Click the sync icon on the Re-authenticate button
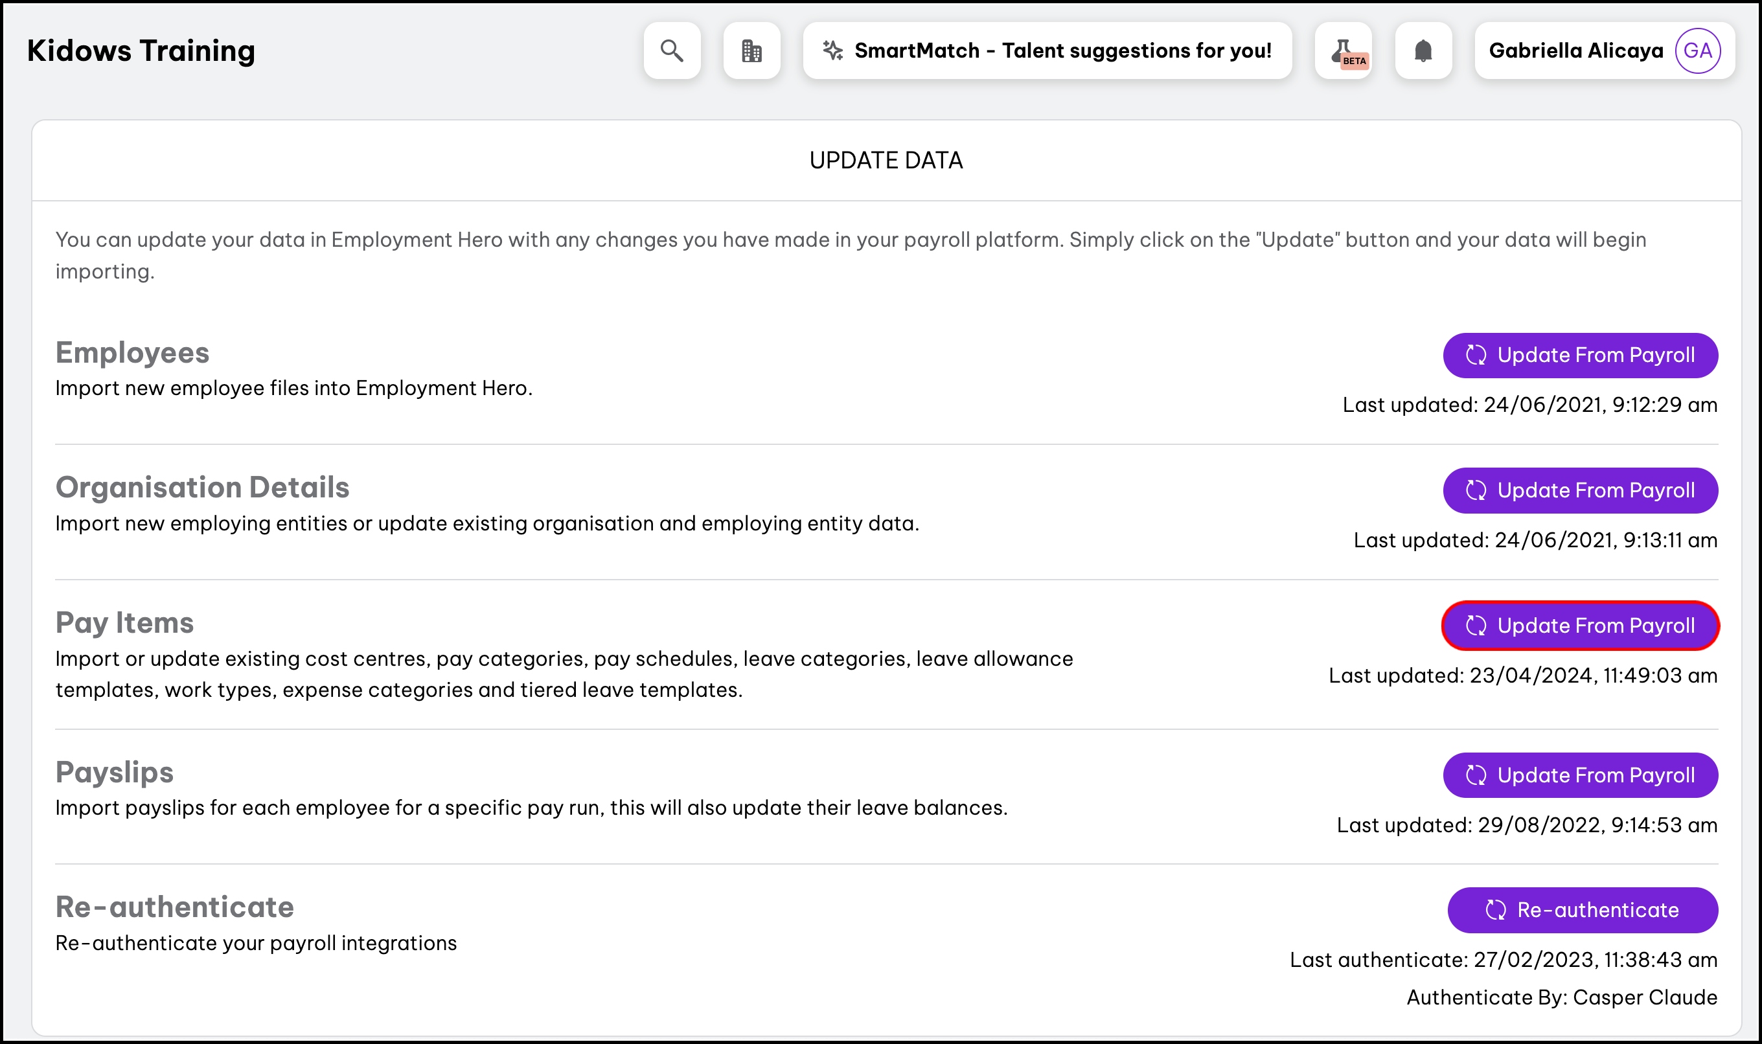 pos(1495,910)
